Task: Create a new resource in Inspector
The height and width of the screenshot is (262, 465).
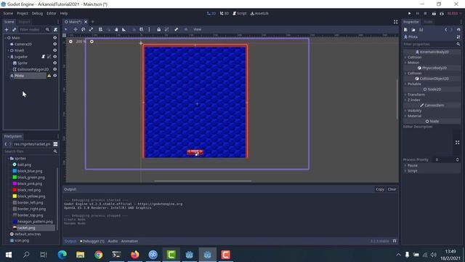Action: pos(405,30)
